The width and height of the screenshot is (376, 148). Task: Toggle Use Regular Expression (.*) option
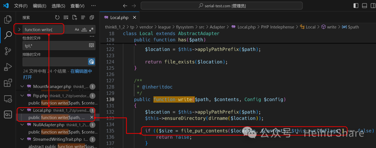[91, 29]
